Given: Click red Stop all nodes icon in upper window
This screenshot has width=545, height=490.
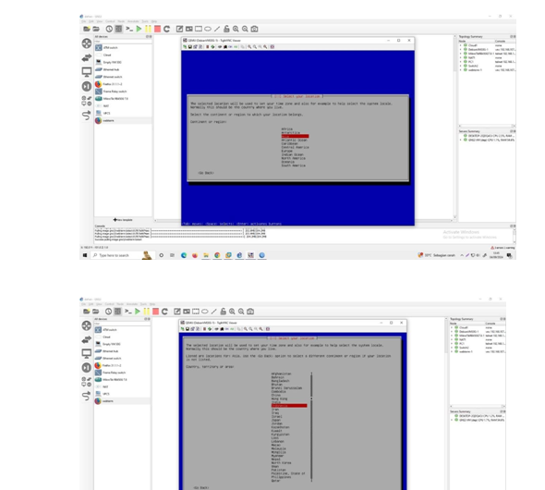Looking at the screenshot, I should point(157,29).
